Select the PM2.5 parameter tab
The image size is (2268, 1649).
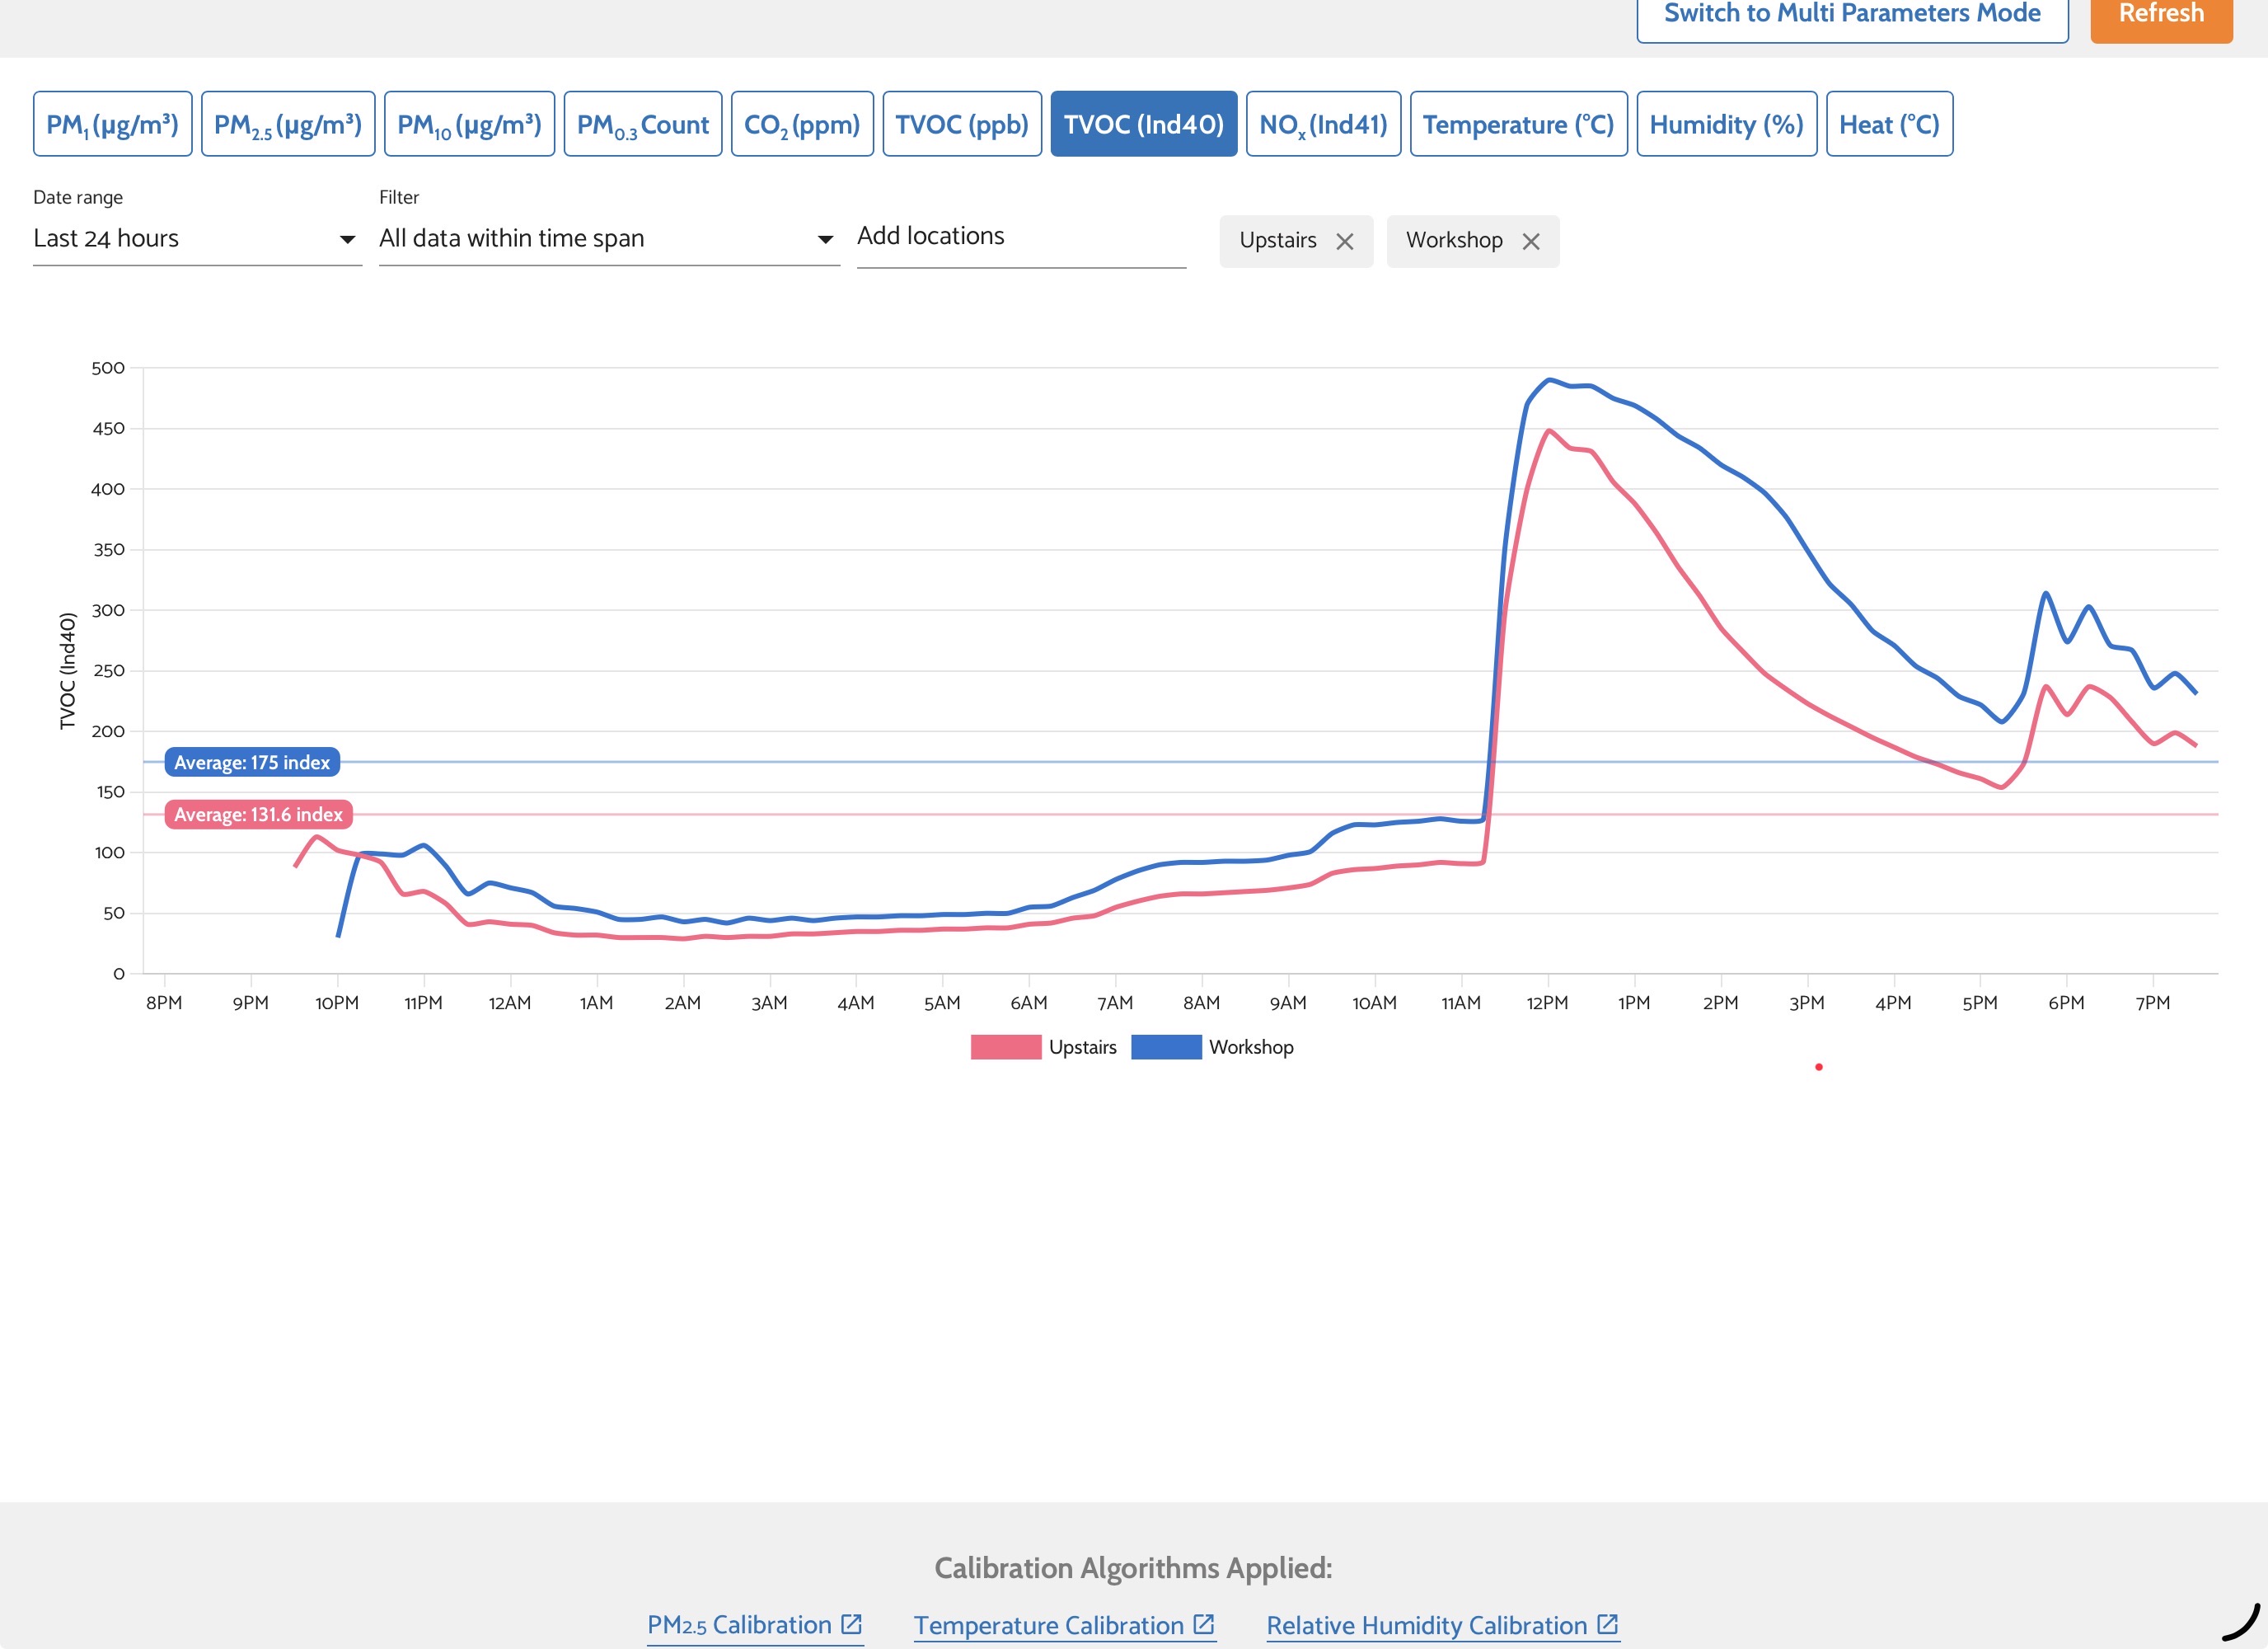click(288, 124)
